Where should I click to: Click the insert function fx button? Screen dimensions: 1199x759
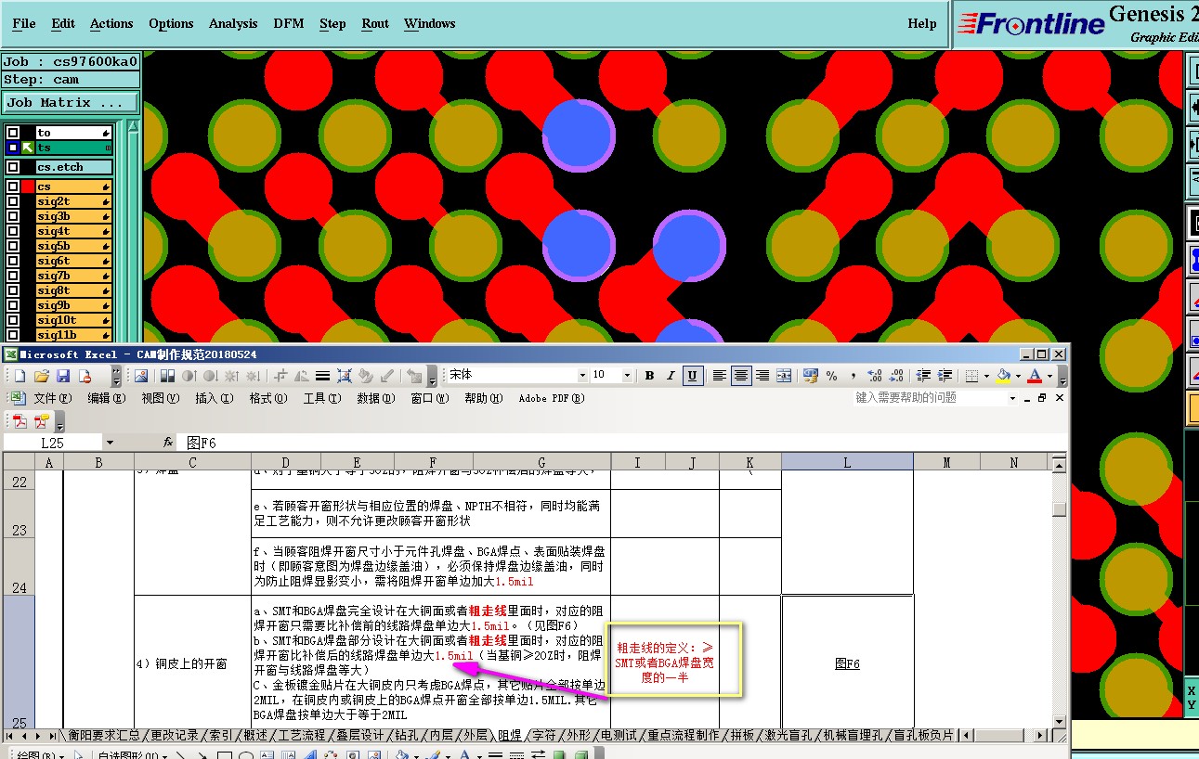tap(168, 444)
